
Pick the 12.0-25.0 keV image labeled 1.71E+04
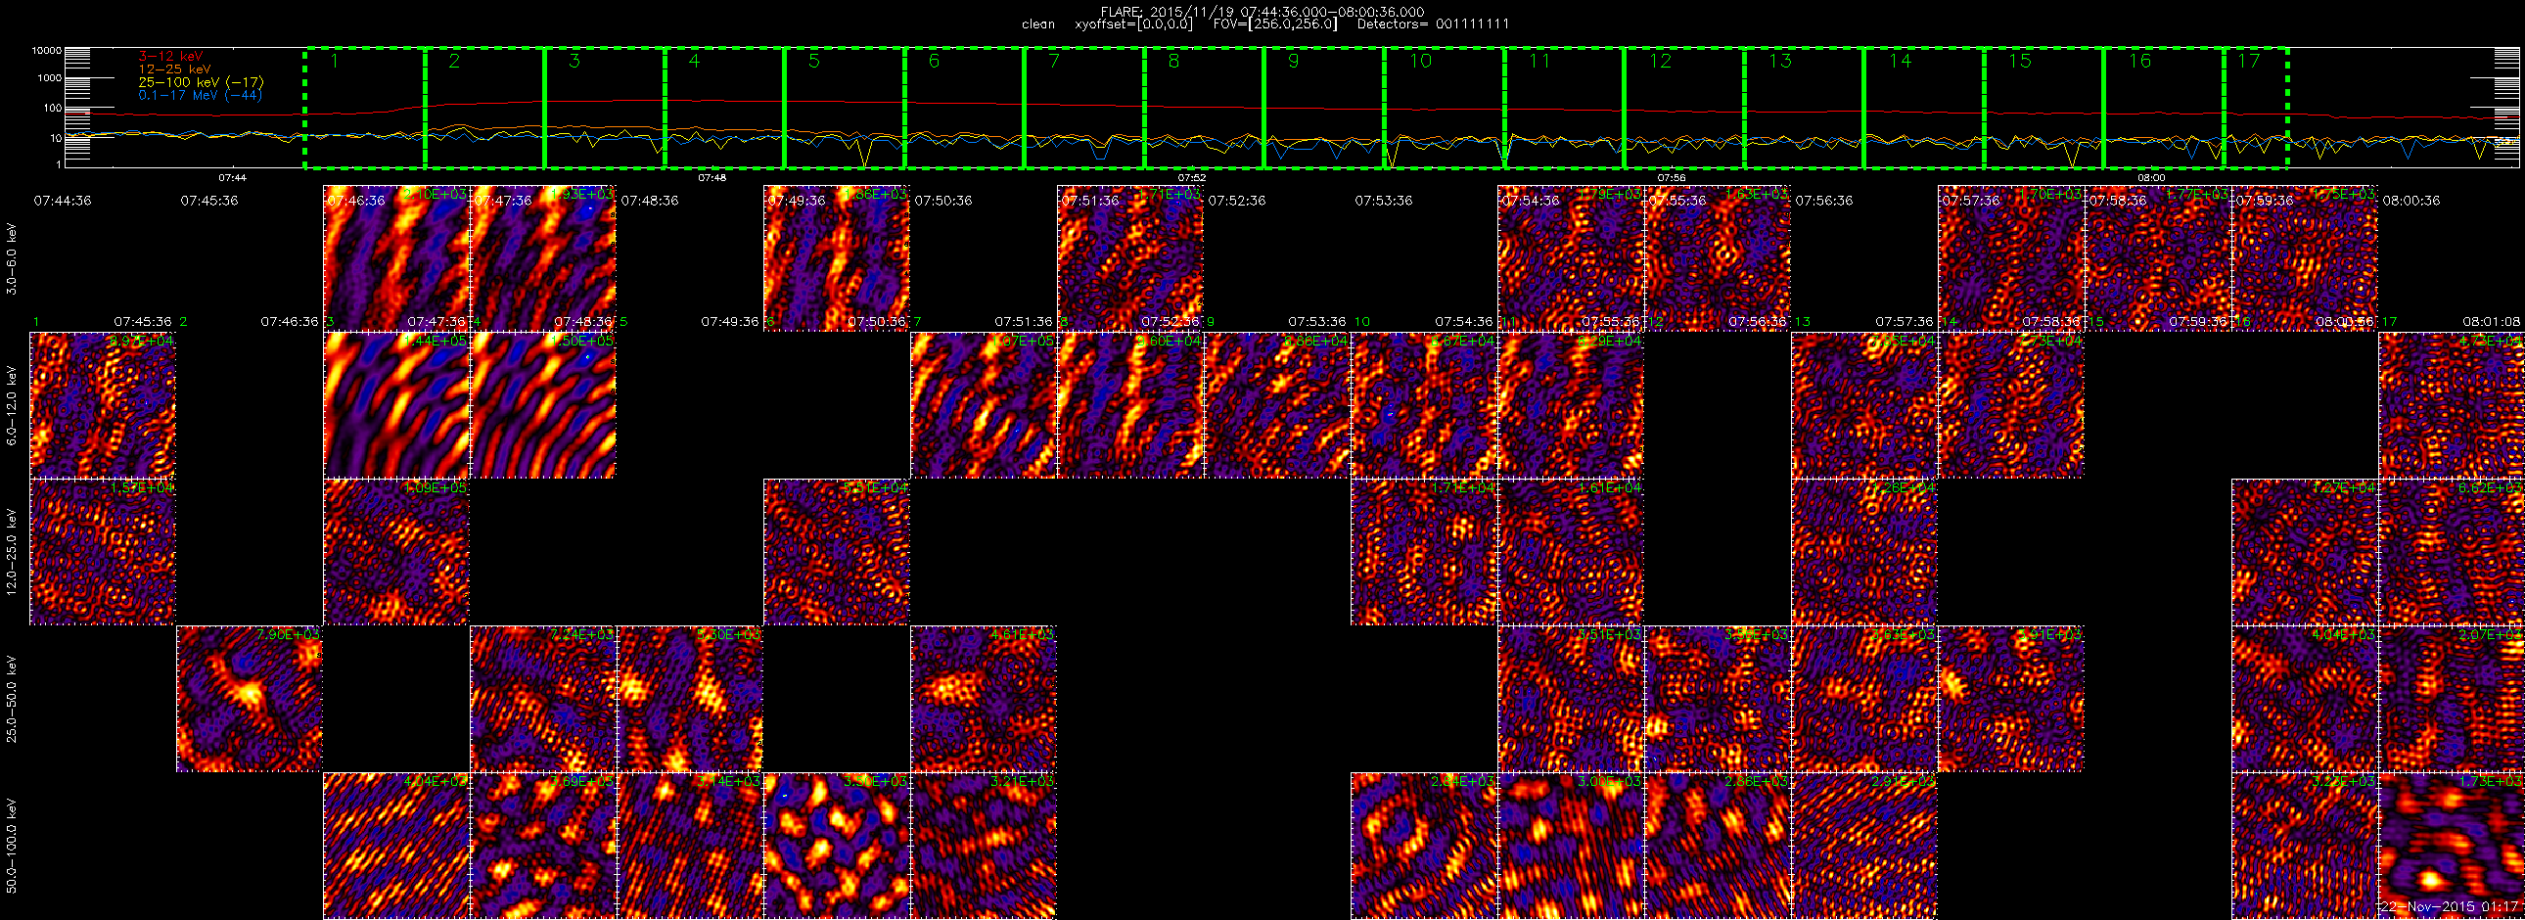[1424, 552]
